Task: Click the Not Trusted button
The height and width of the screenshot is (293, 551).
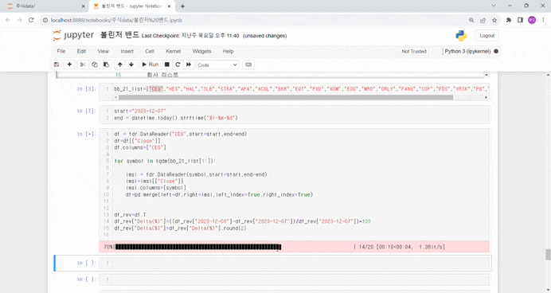Action: tap(414, 51)
